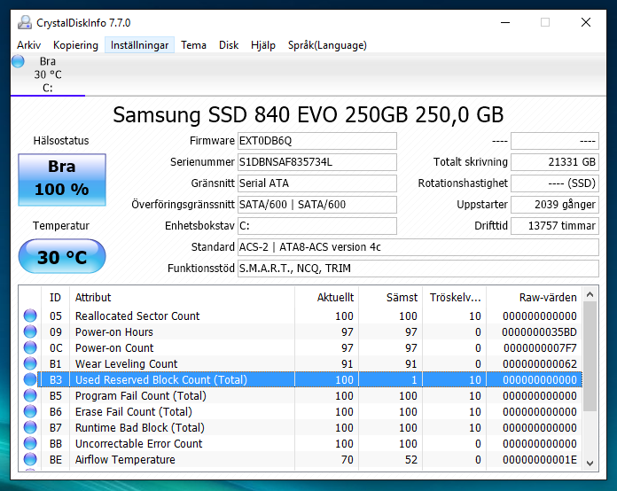Screen dimensions: 617x491
Task: Click the Serienummer field S1DBNSAF835734L
Action: pyautogui.click(x=317, y=162)
